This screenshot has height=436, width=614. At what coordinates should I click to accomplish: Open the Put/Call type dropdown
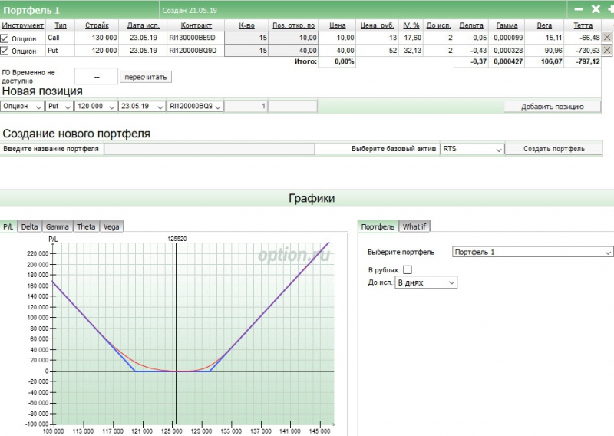[59, 106]
